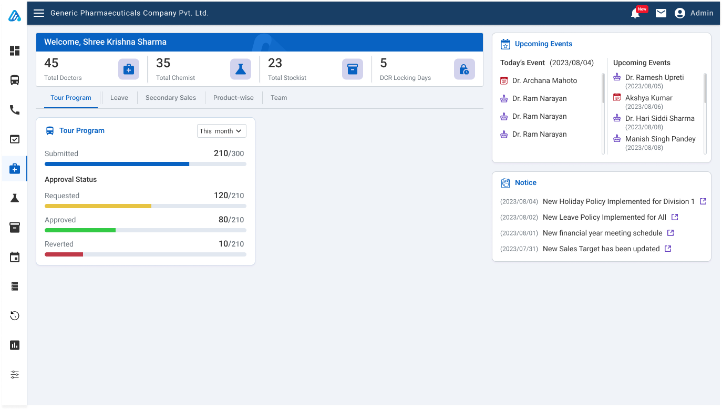Switch to the Tour Program tab
Viewport: 722px width, 410px height.
pos(71,98)
